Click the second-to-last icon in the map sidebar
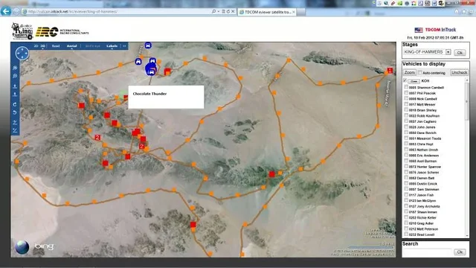This screenshot has width=476, height=268. point(15,122)
